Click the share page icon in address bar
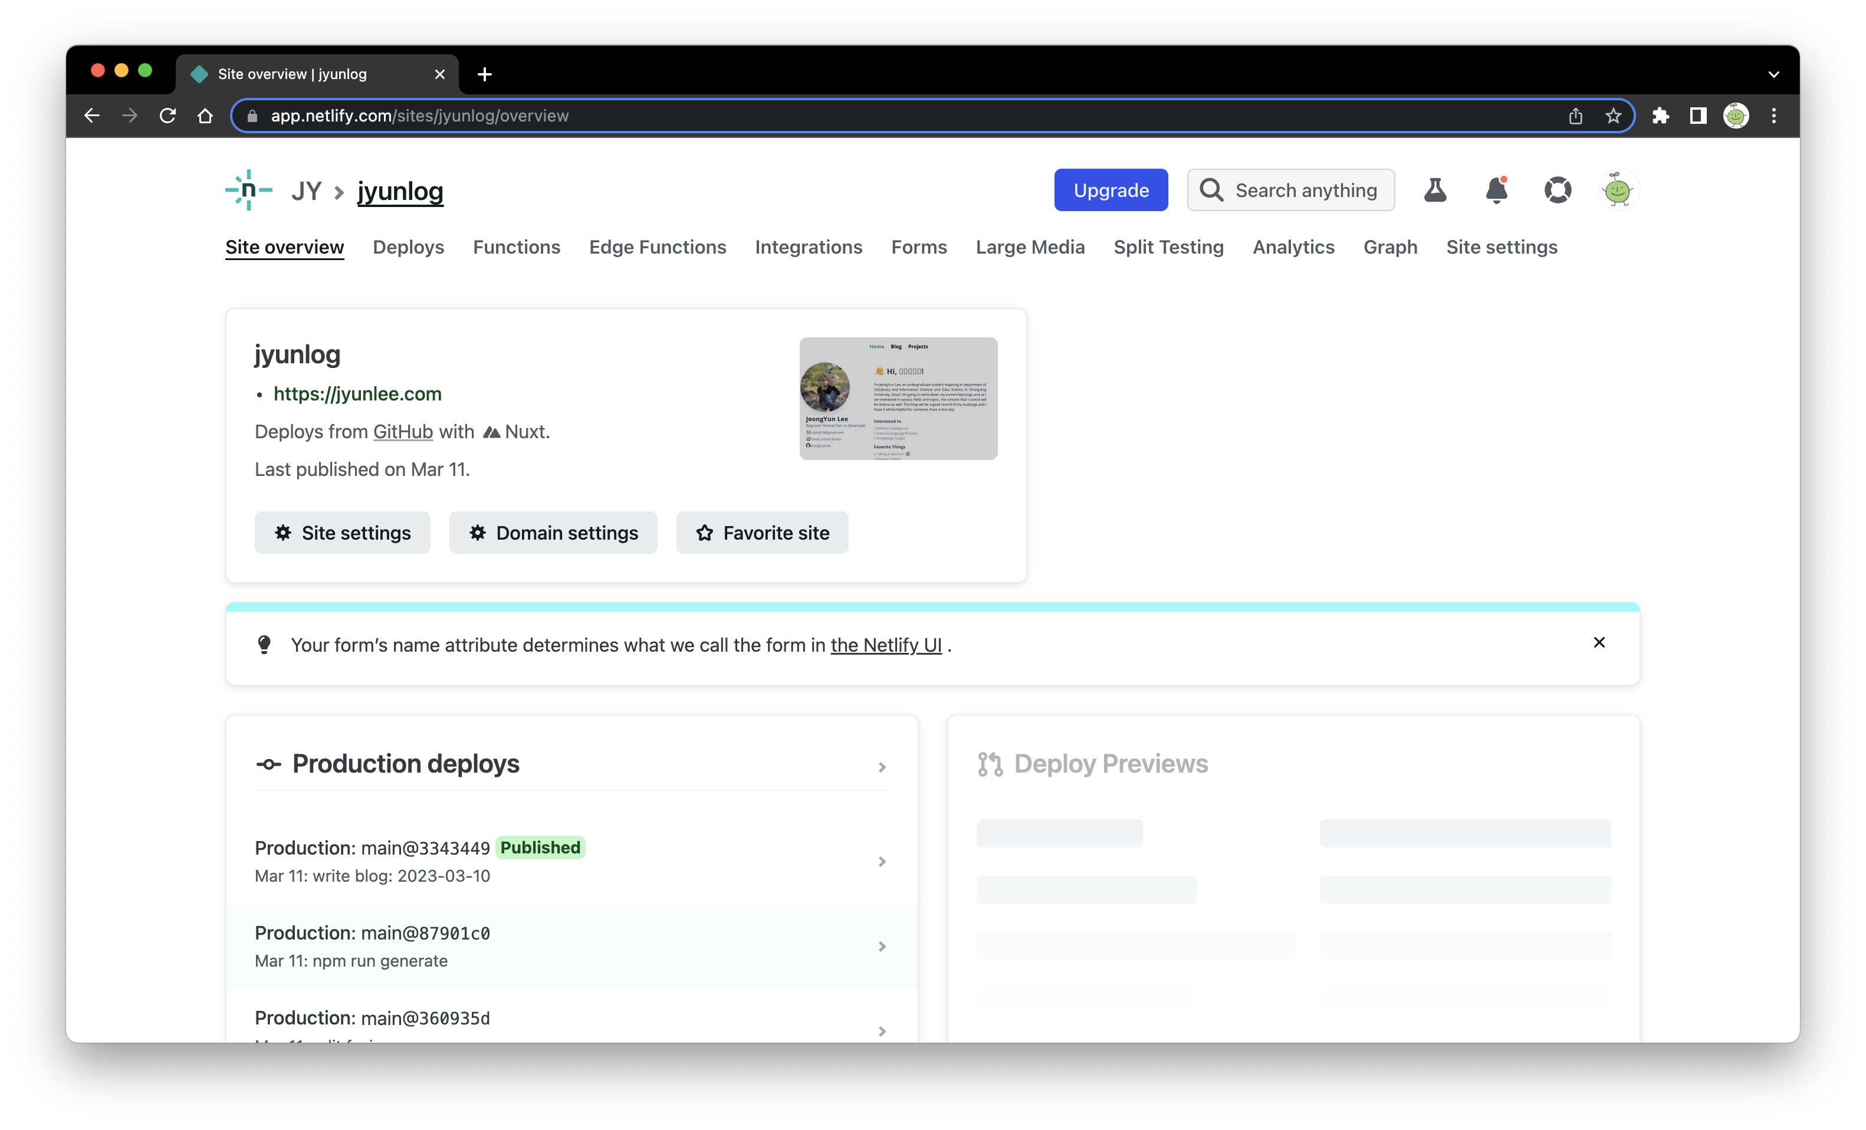This screenshot has height=1130, width=1866. click(1575, 116)
